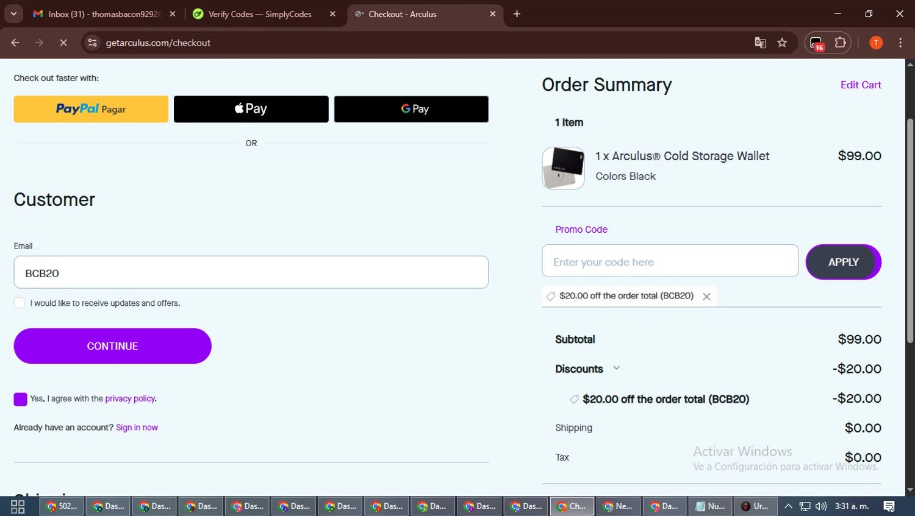View site information icon

coord(92,43)
